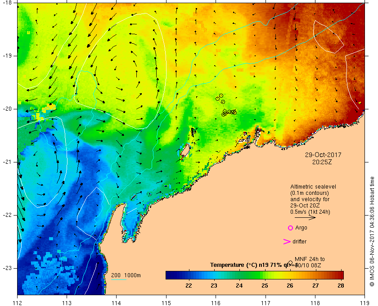Viewport: 378px width, 306px height.
Task: Click the colorbar tick label 26
Action: pos(290,286)
